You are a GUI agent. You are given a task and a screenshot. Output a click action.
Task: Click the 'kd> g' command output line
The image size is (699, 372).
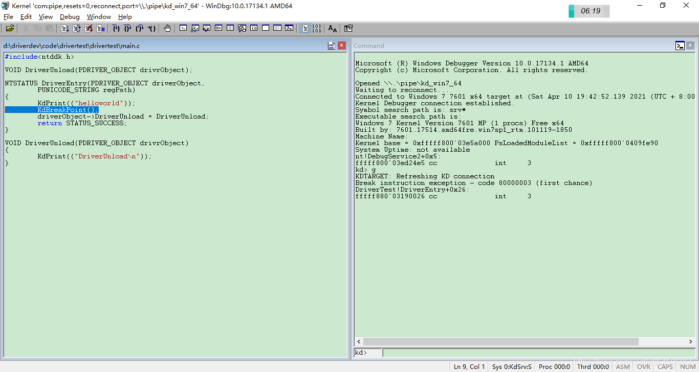[365, 170]
